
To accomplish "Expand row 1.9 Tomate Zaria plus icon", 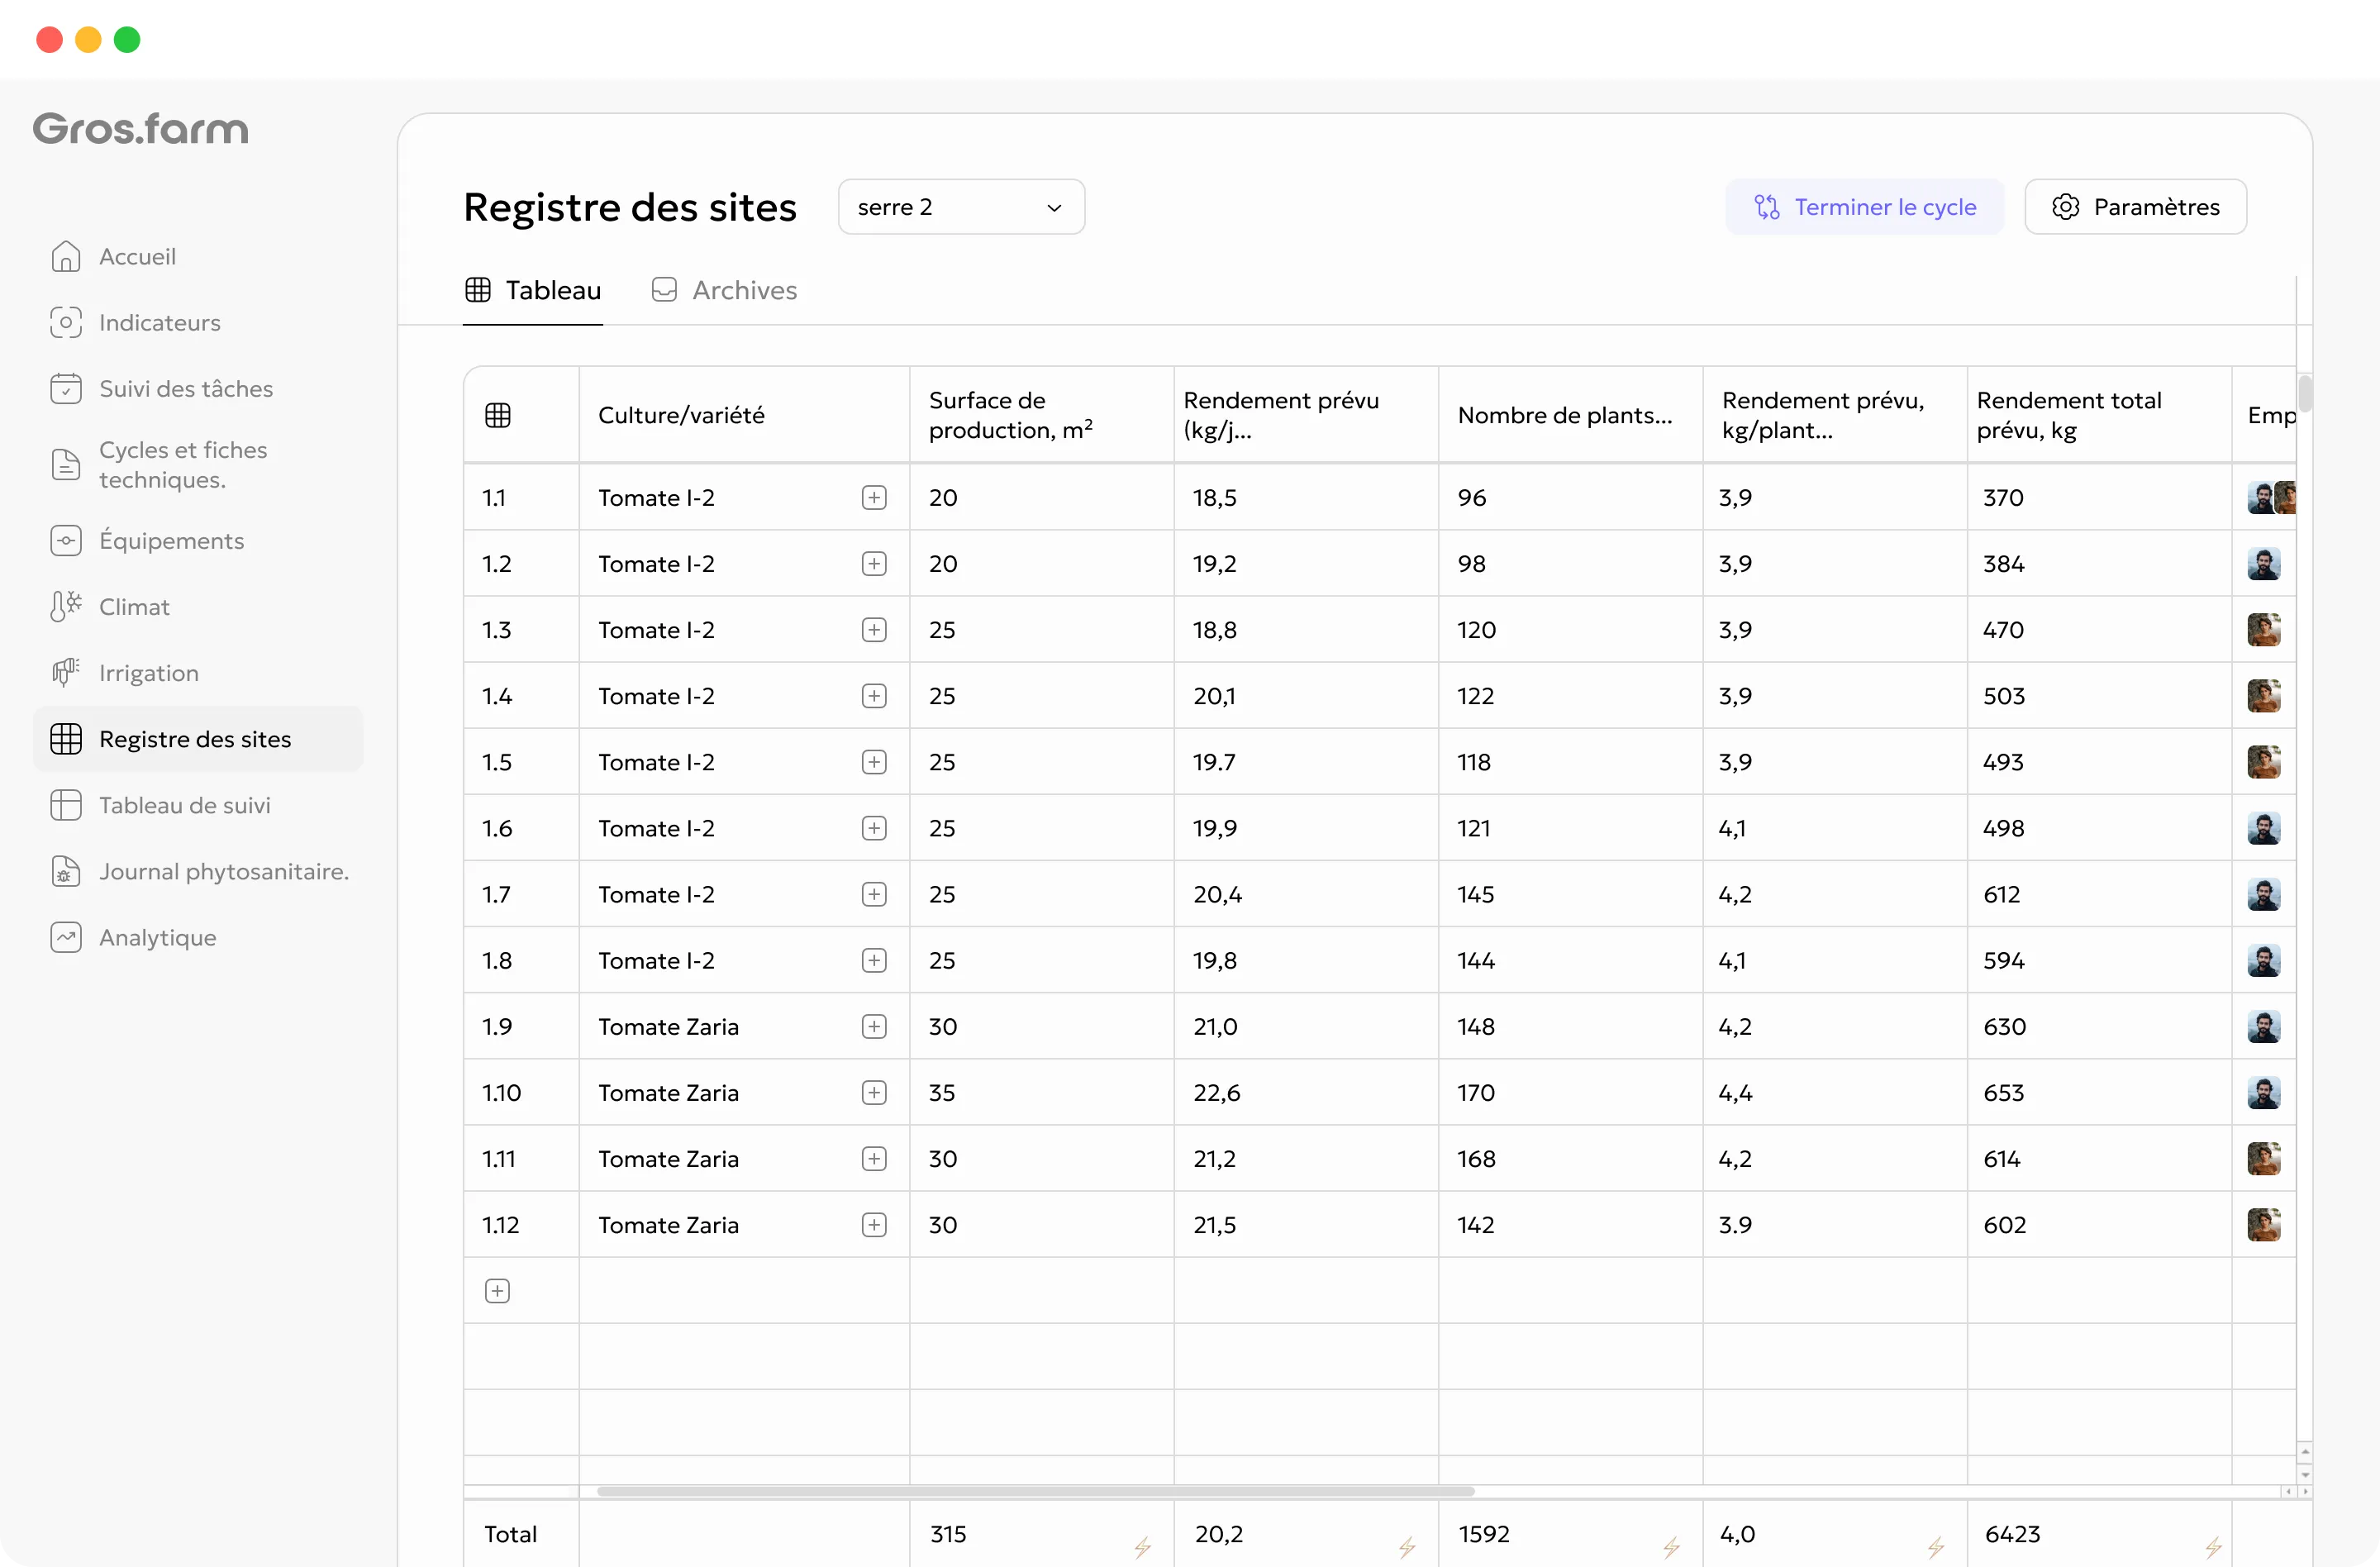I will 874,1027.
